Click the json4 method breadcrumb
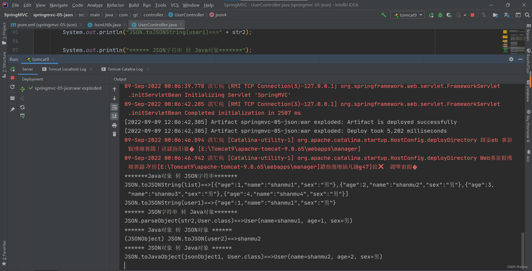 (x=218, y=15)
